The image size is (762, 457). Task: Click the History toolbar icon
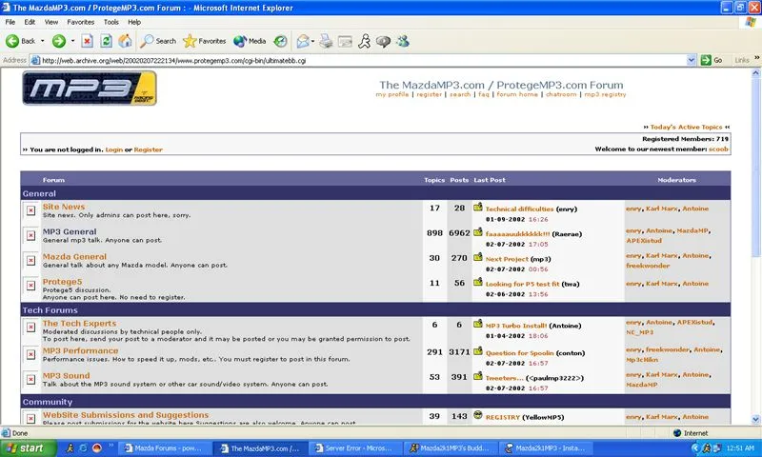coord(280,41)
